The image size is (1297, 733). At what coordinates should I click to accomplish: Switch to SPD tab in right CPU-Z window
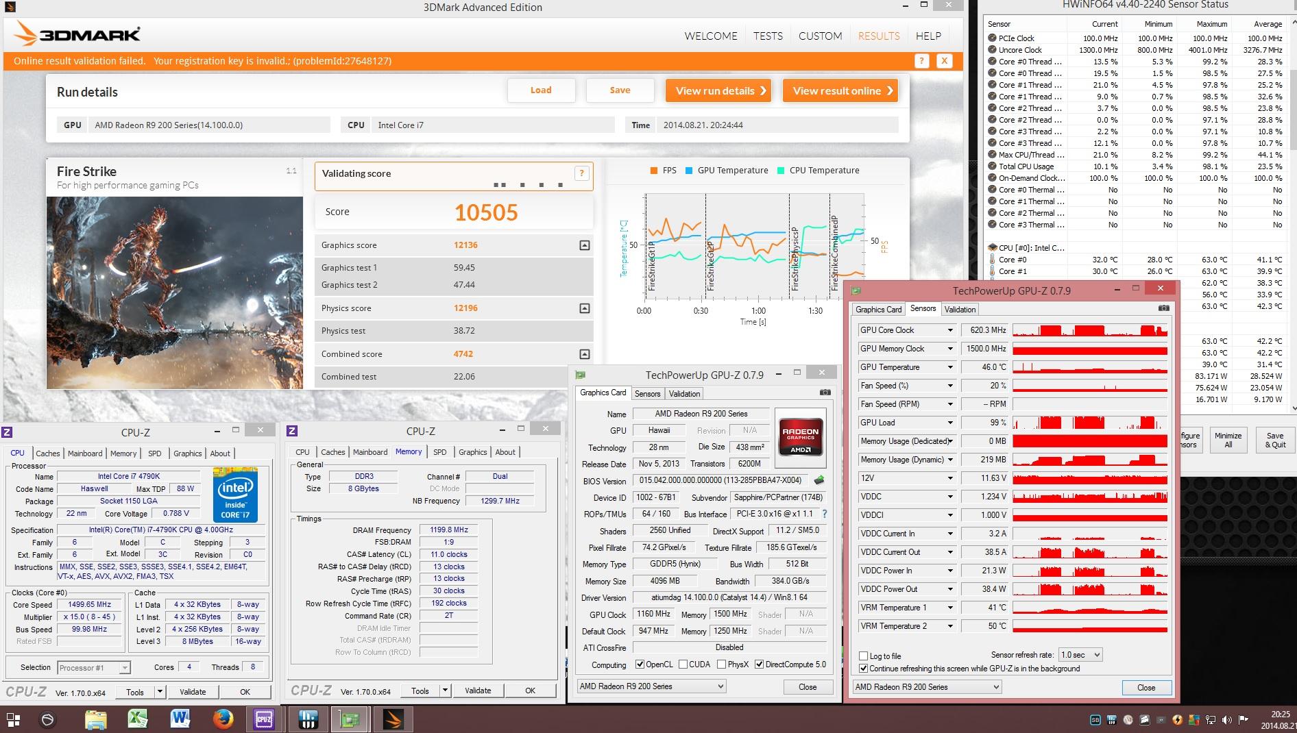click(440, 452)
